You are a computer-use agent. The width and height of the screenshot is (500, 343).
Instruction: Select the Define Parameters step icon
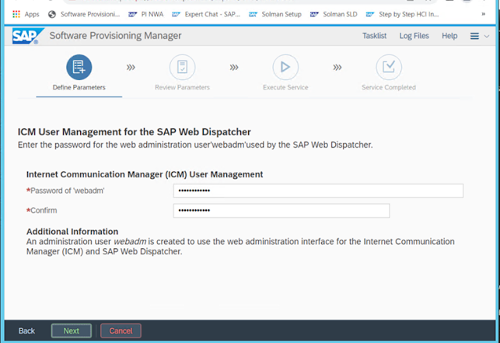point(79,68)
